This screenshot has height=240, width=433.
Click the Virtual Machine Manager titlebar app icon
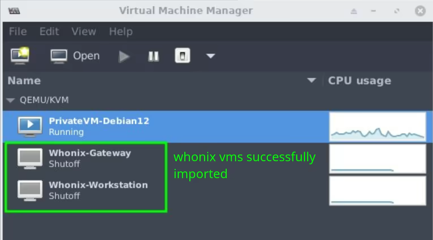(x=14, y=11)
